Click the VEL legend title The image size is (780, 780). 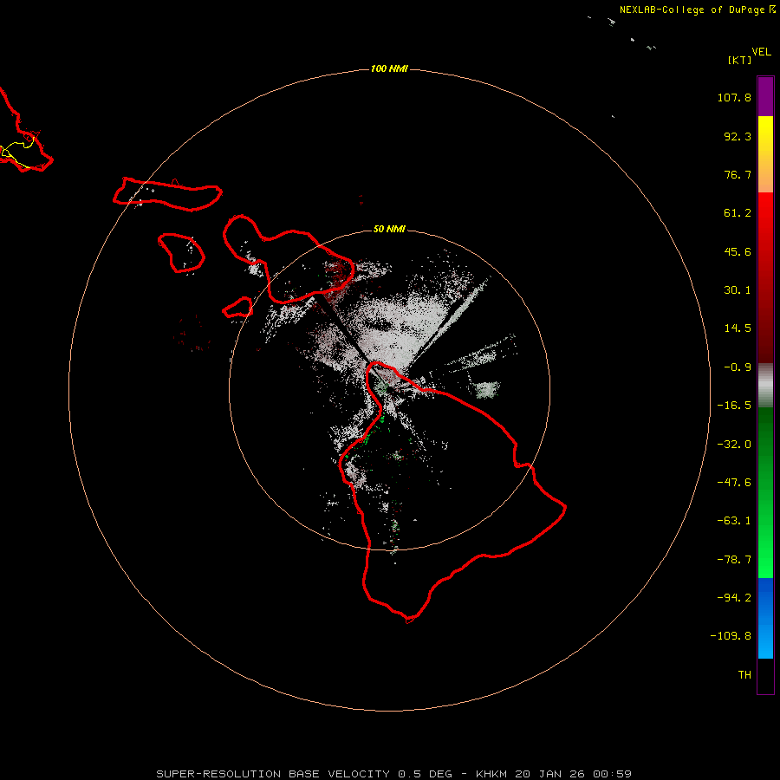coord(762,52)
